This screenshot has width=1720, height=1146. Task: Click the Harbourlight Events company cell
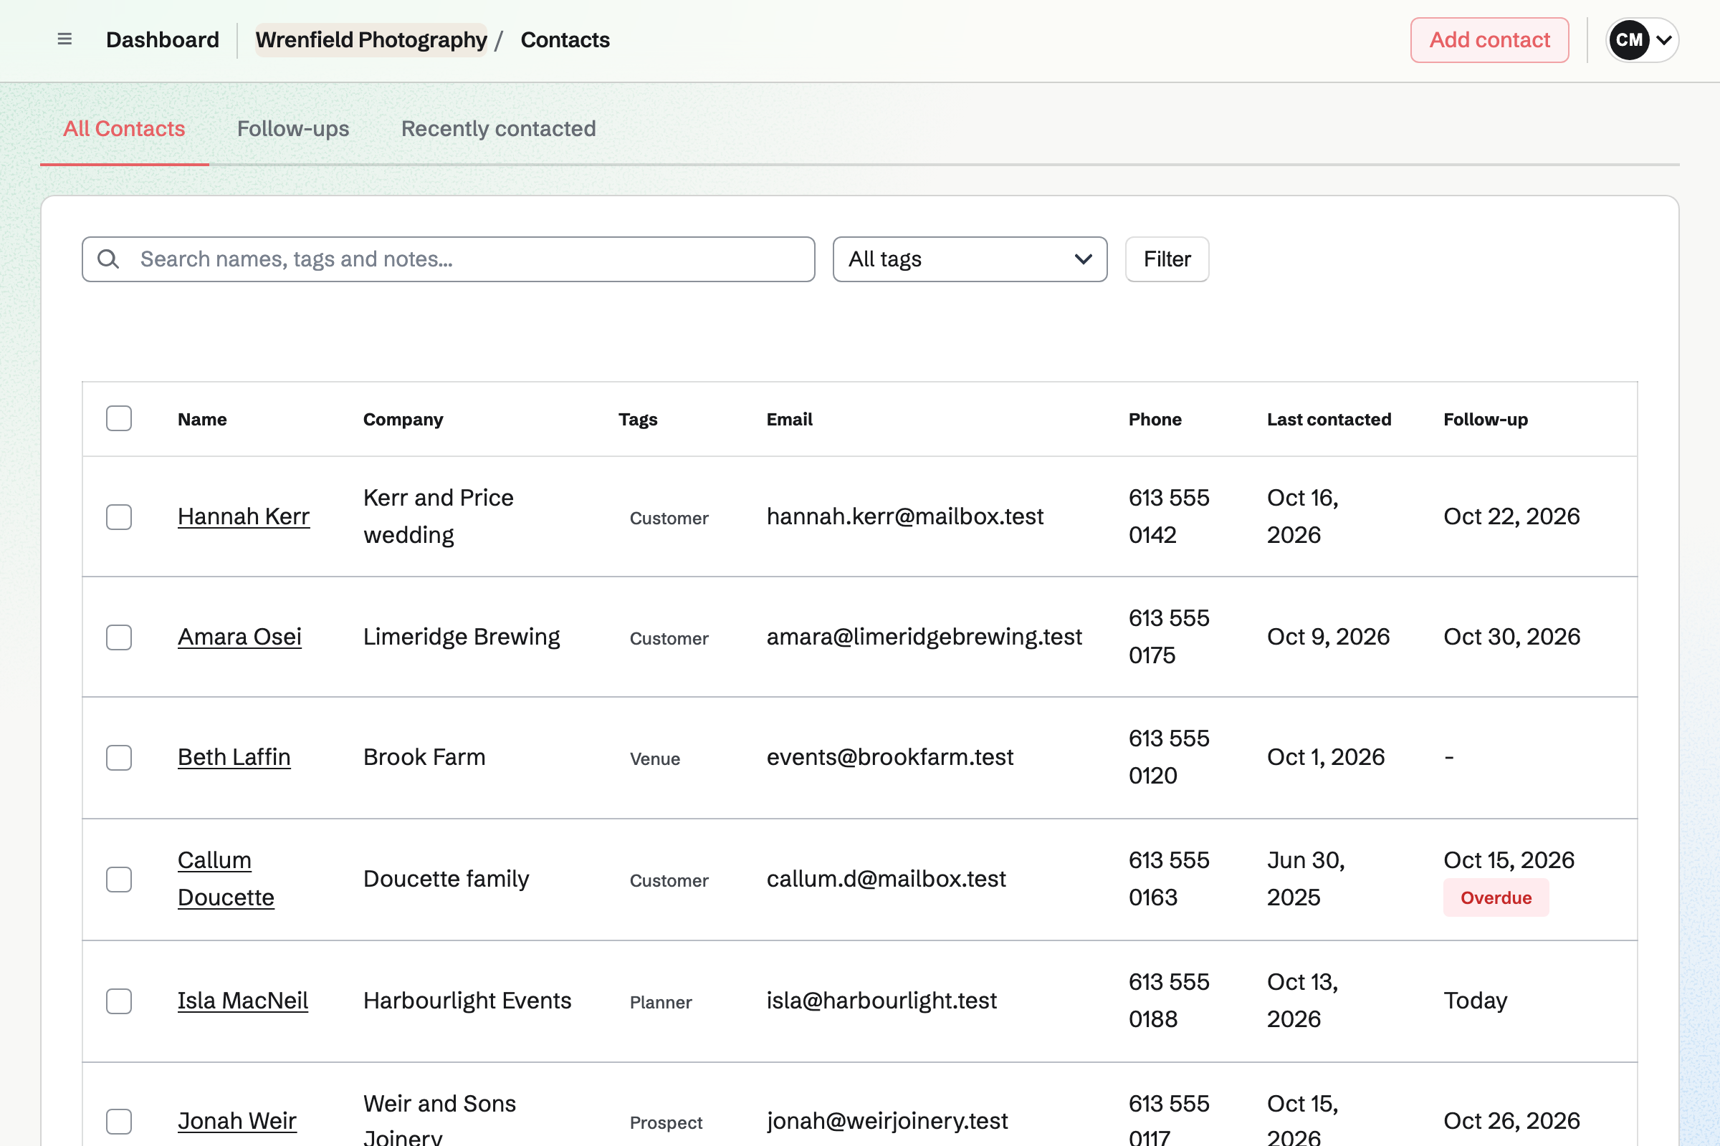click(x=467, y=1001)
